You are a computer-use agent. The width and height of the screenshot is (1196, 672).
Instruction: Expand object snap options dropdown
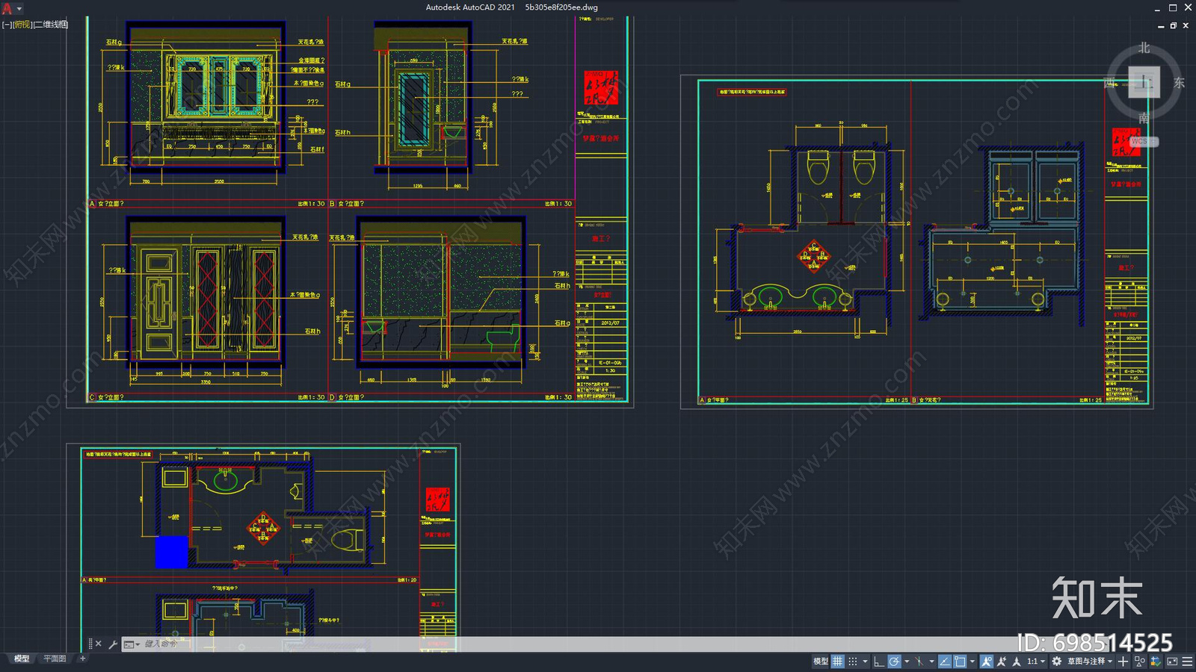pos(972,662)
